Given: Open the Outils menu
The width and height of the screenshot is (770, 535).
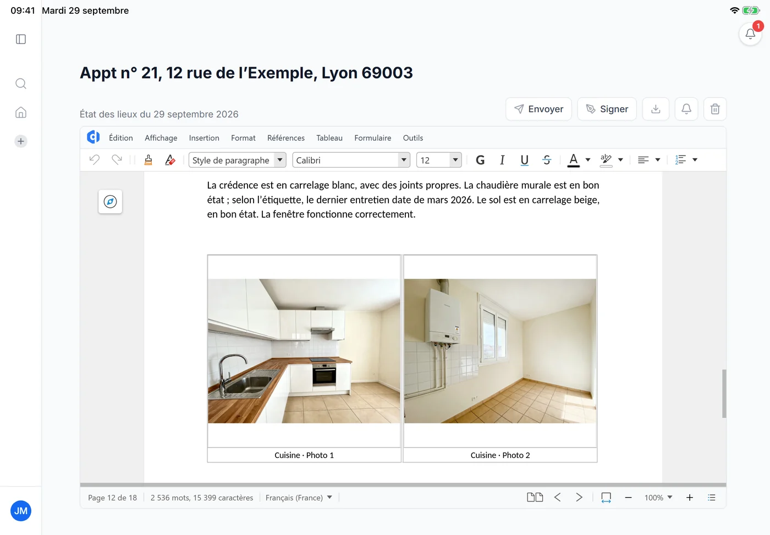Looking at the screenshot, I should pyautogui.click(x=413, y=138).
